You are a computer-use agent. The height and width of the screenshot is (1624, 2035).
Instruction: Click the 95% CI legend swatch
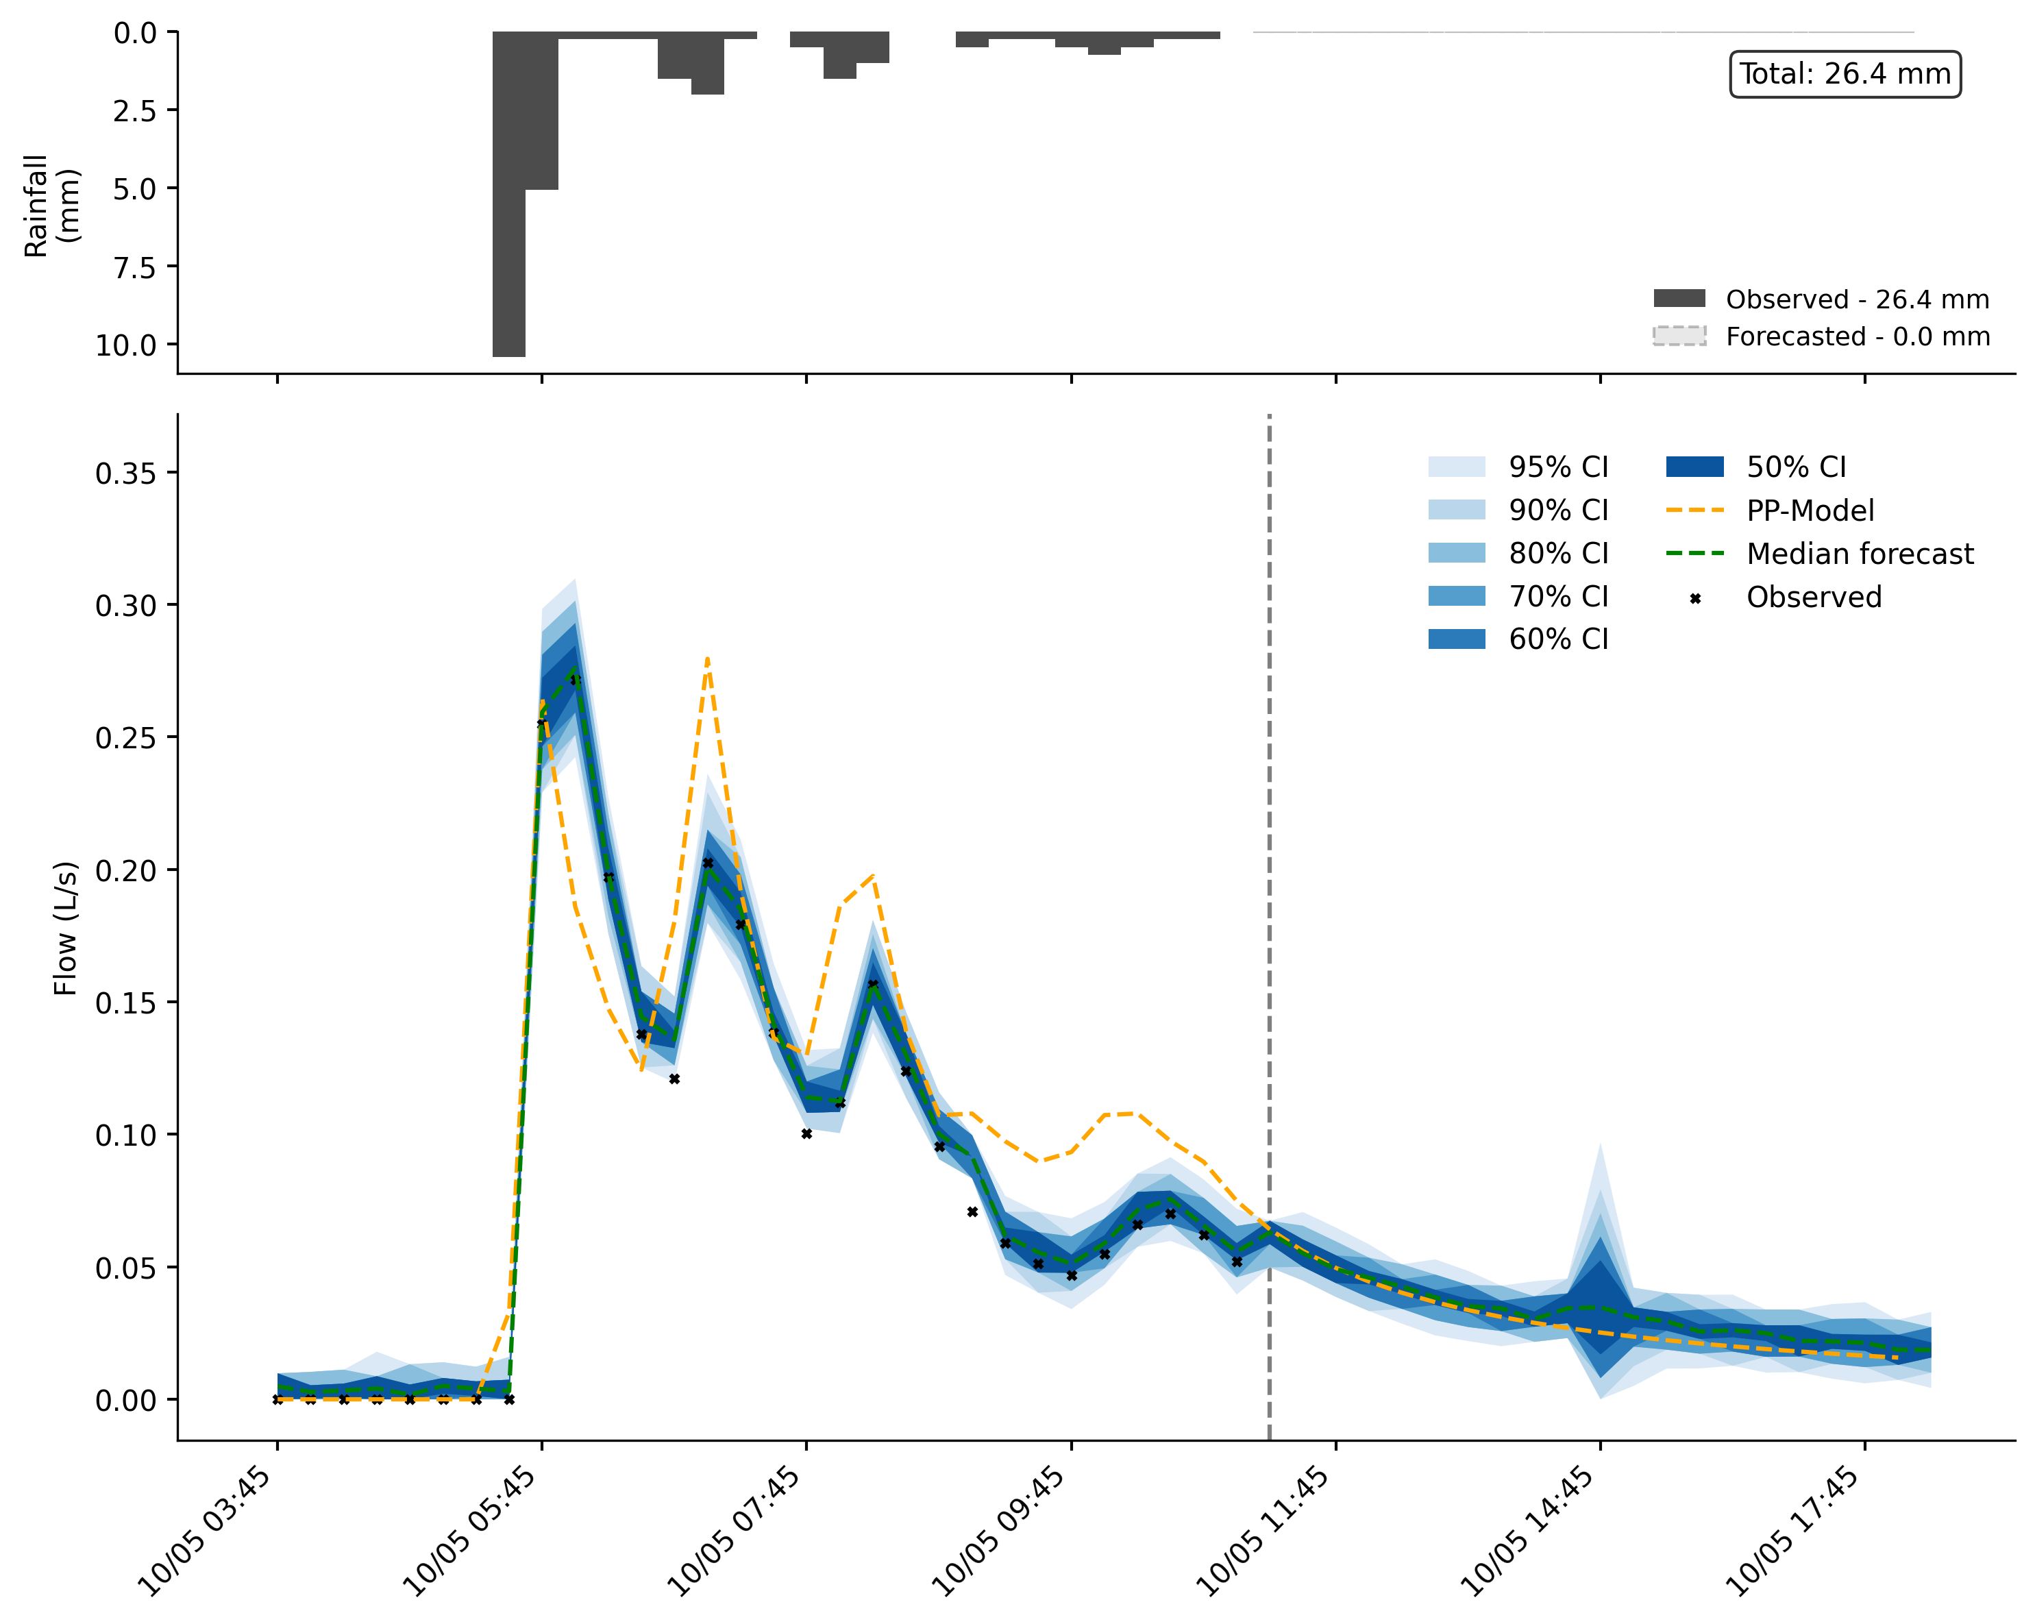click(1457, 467)
